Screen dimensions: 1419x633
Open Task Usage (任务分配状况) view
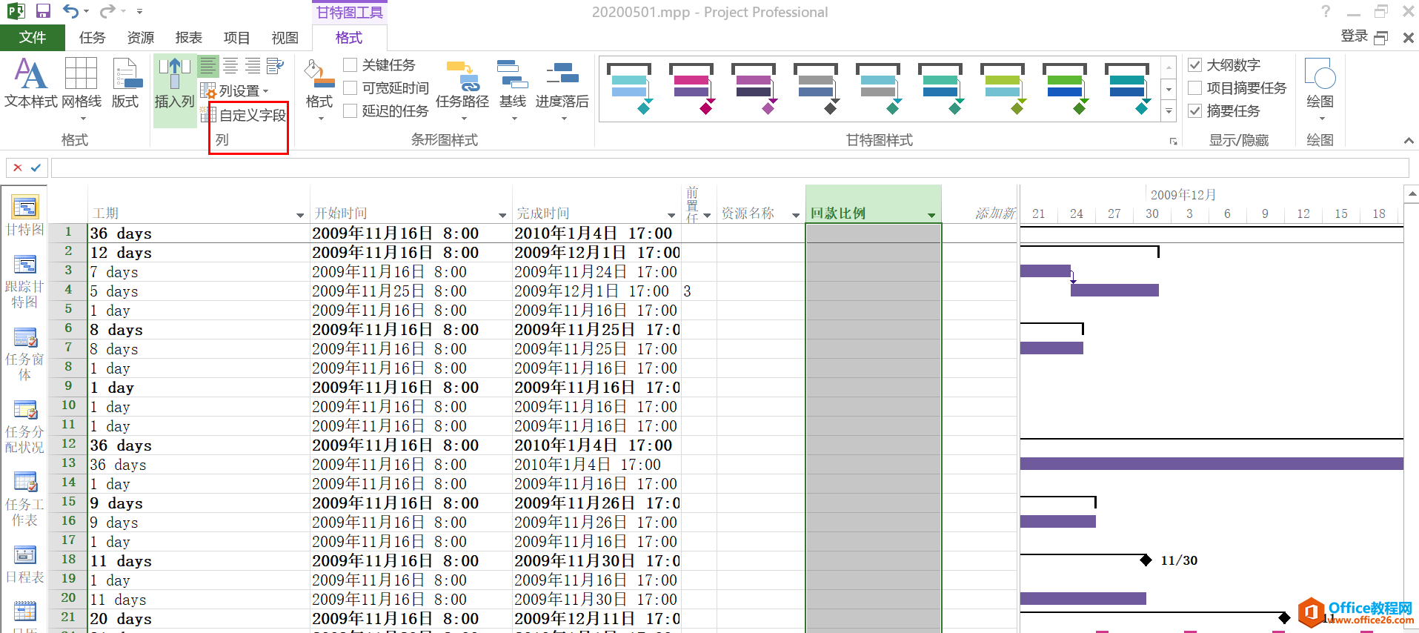(x=24, y=426)
